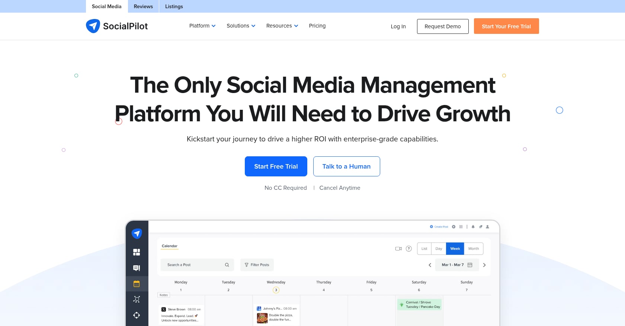
Task: Click the highlighted Wednesday date 3
Action: coord(276,290)
